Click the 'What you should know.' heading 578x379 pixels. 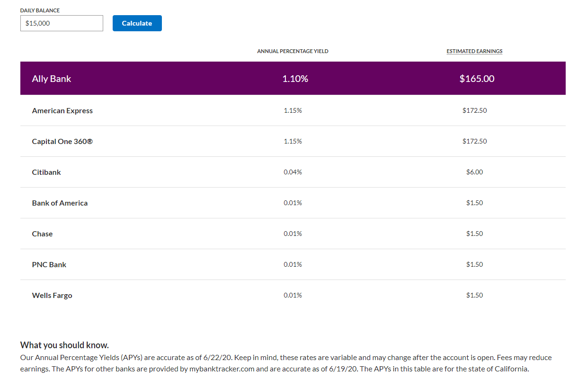pyautogui.click(x=64, y=345)
